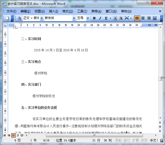
Task: Go to previous page browse button
Action: click(x=160, y=122)
